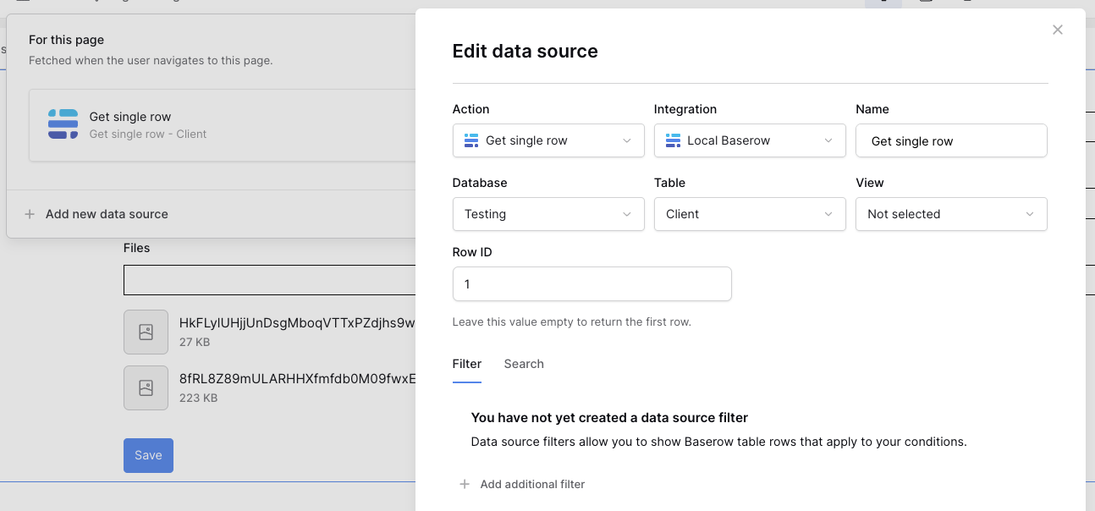Close the Edit data source modal

pyautogui.click(x=1057, y=30)
